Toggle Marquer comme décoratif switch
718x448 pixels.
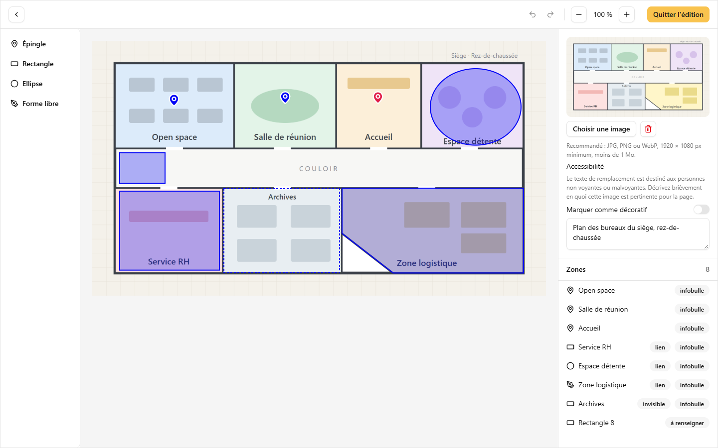pos(701,210)
